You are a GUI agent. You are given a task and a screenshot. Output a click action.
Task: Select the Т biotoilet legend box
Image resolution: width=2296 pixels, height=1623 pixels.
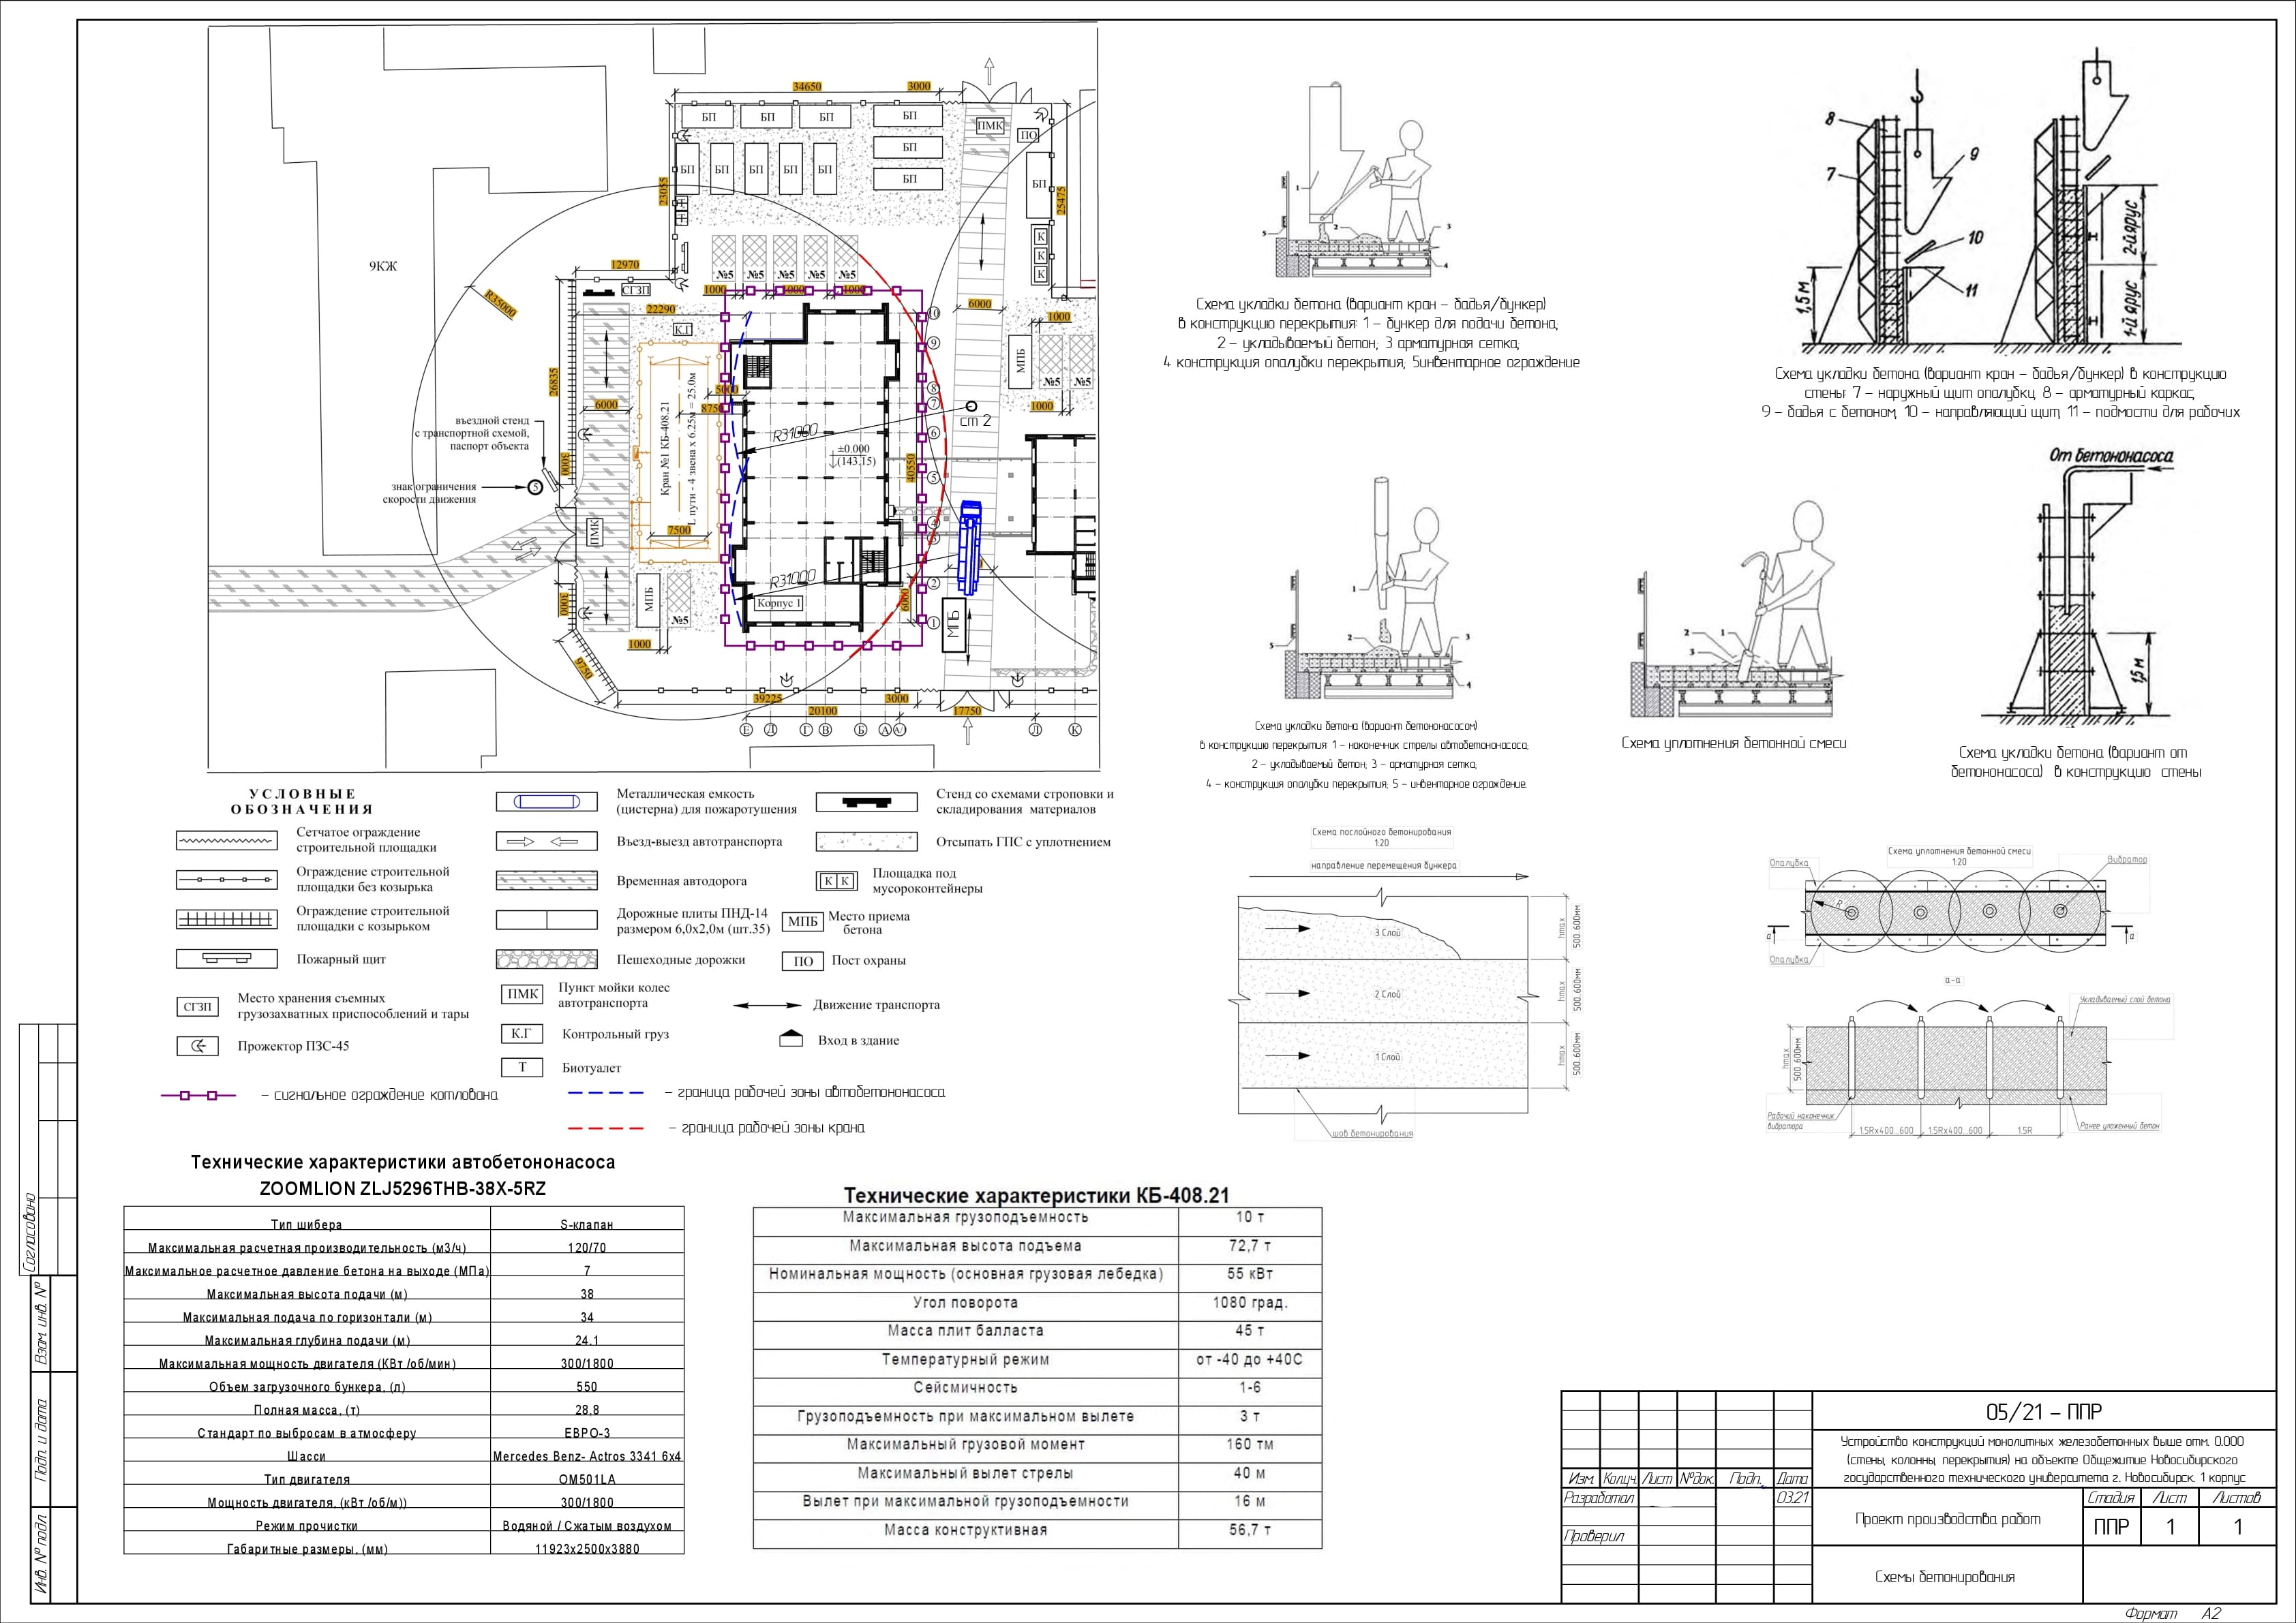point(521,1067)
